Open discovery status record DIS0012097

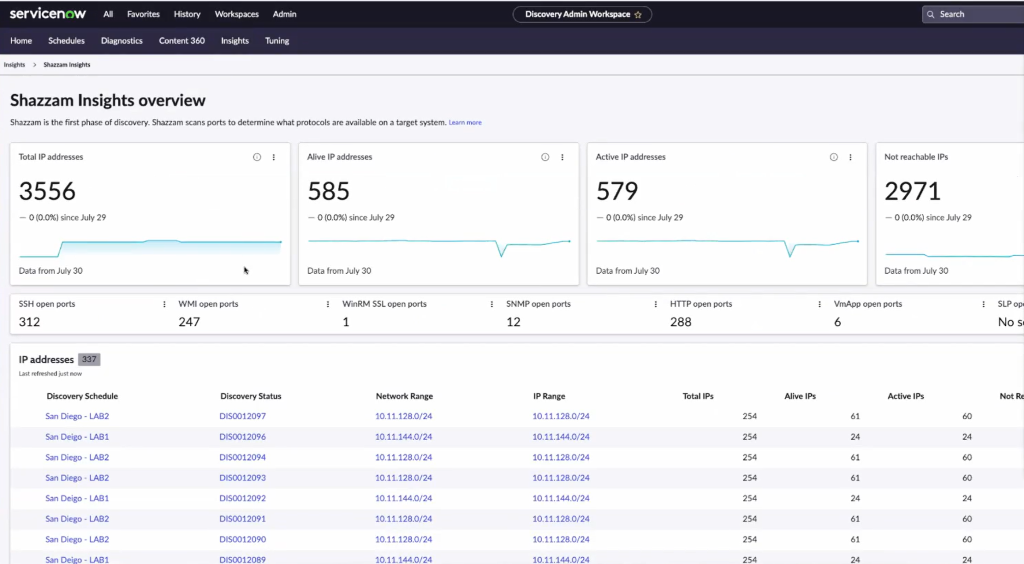[x=242, y=416]
